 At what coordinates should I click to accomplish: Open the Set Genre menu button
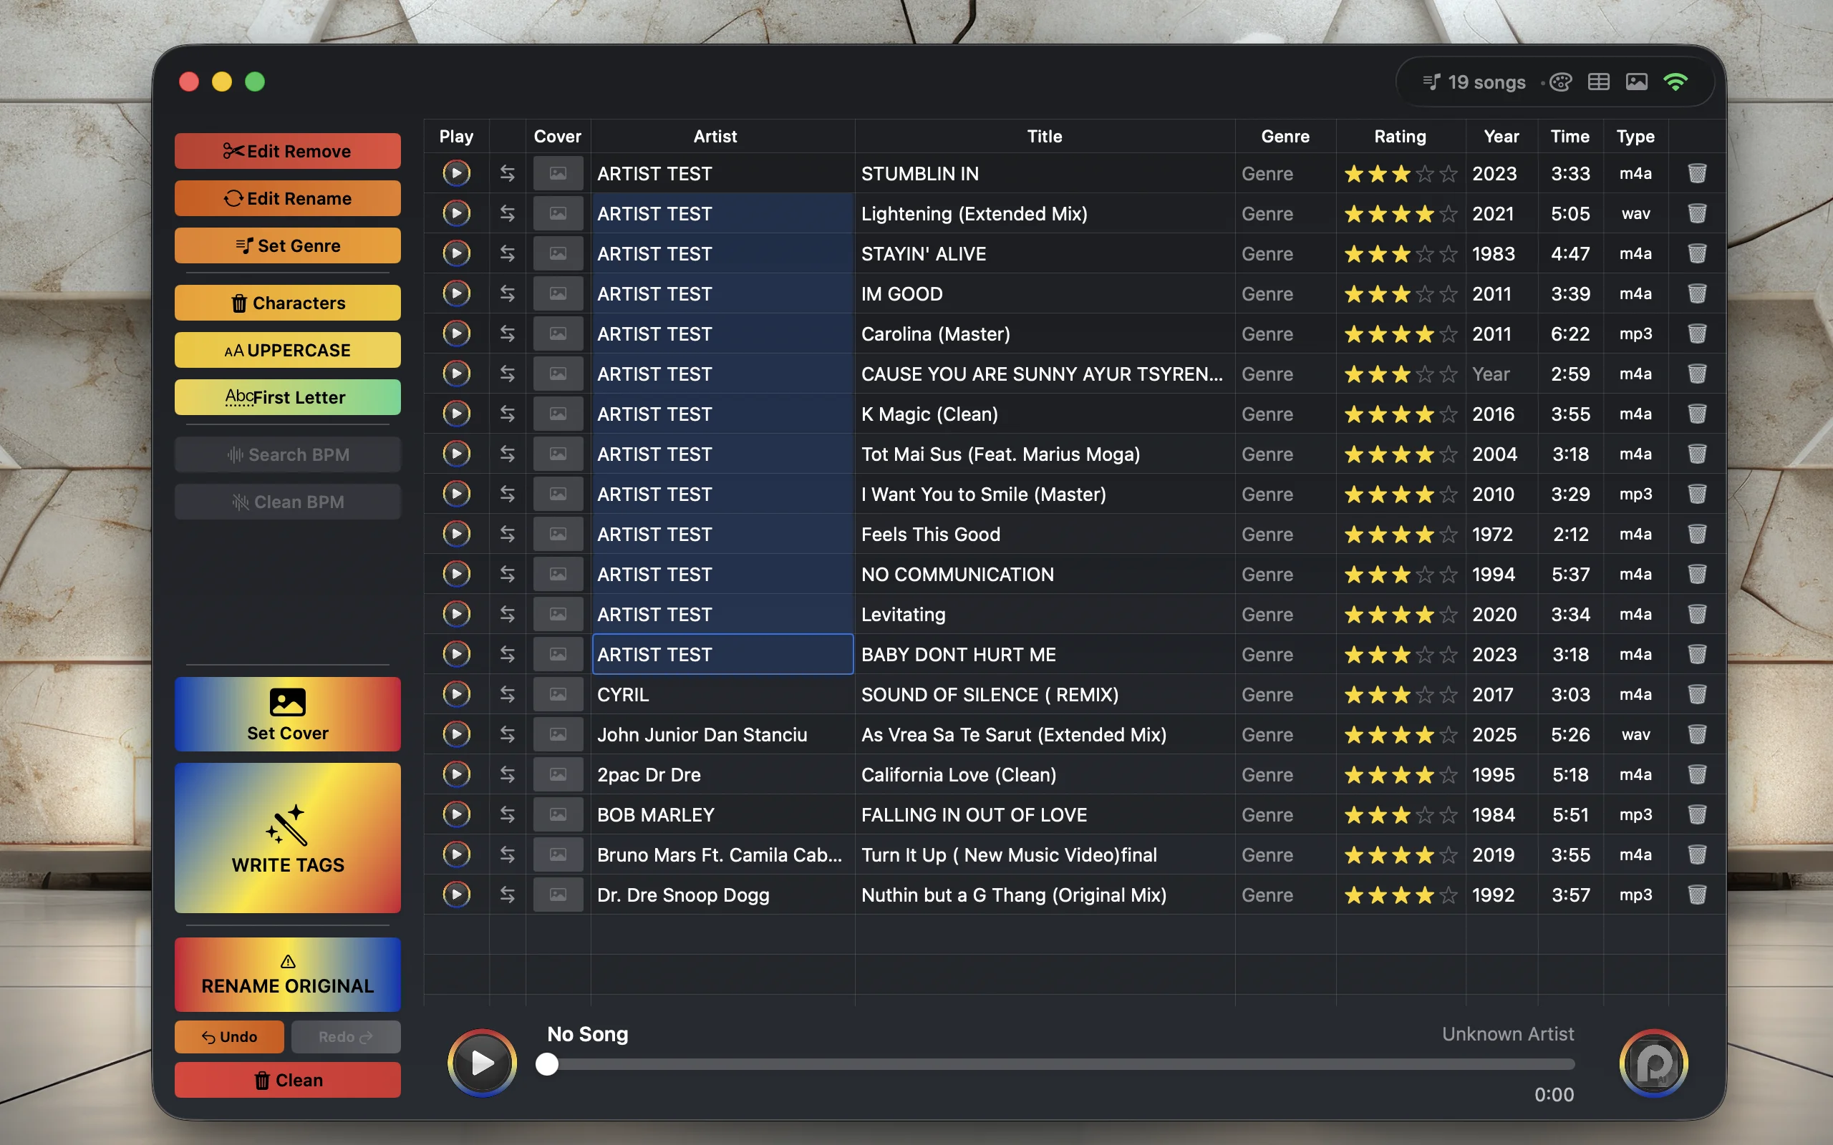point(287,246)
